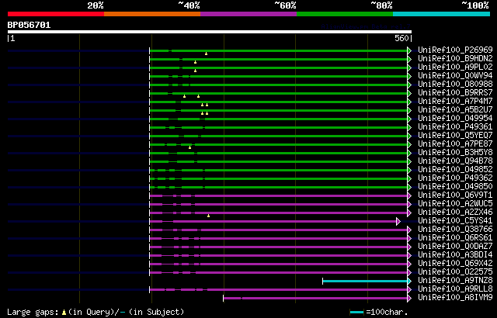Click the green arrowhead for UniRef100_P26969

click(409, 50)
